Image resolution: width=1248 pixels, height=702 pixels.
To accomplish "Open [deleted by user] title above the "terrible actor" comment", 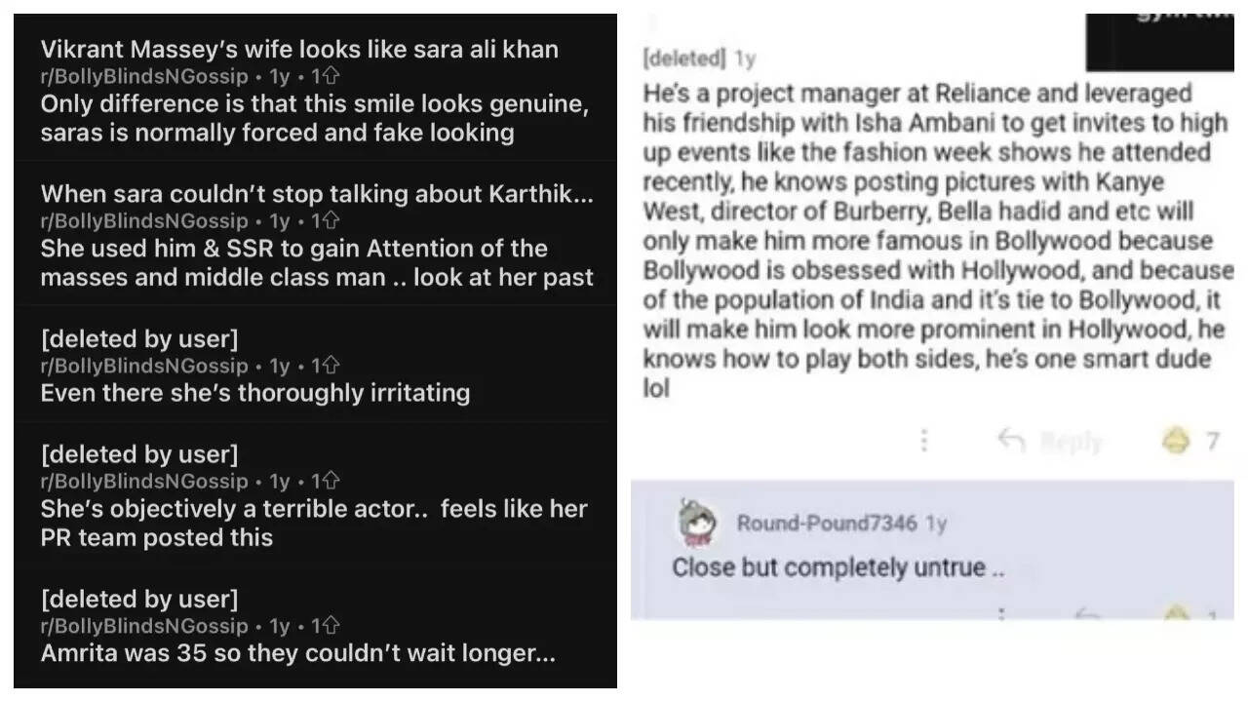I will point(138,454).
